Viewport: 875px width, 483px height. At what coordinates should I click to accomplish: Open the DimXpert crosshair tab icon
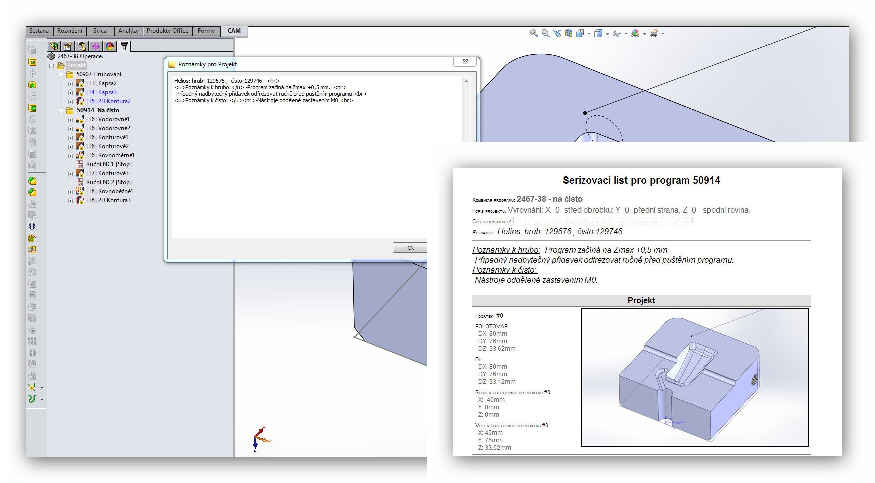[96, 46]
